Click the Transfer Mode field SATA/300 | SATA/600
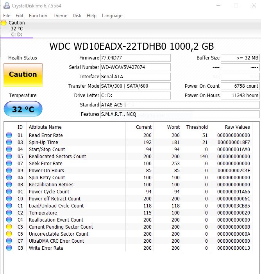Viewport: 261px width, 274px height. 136,86
